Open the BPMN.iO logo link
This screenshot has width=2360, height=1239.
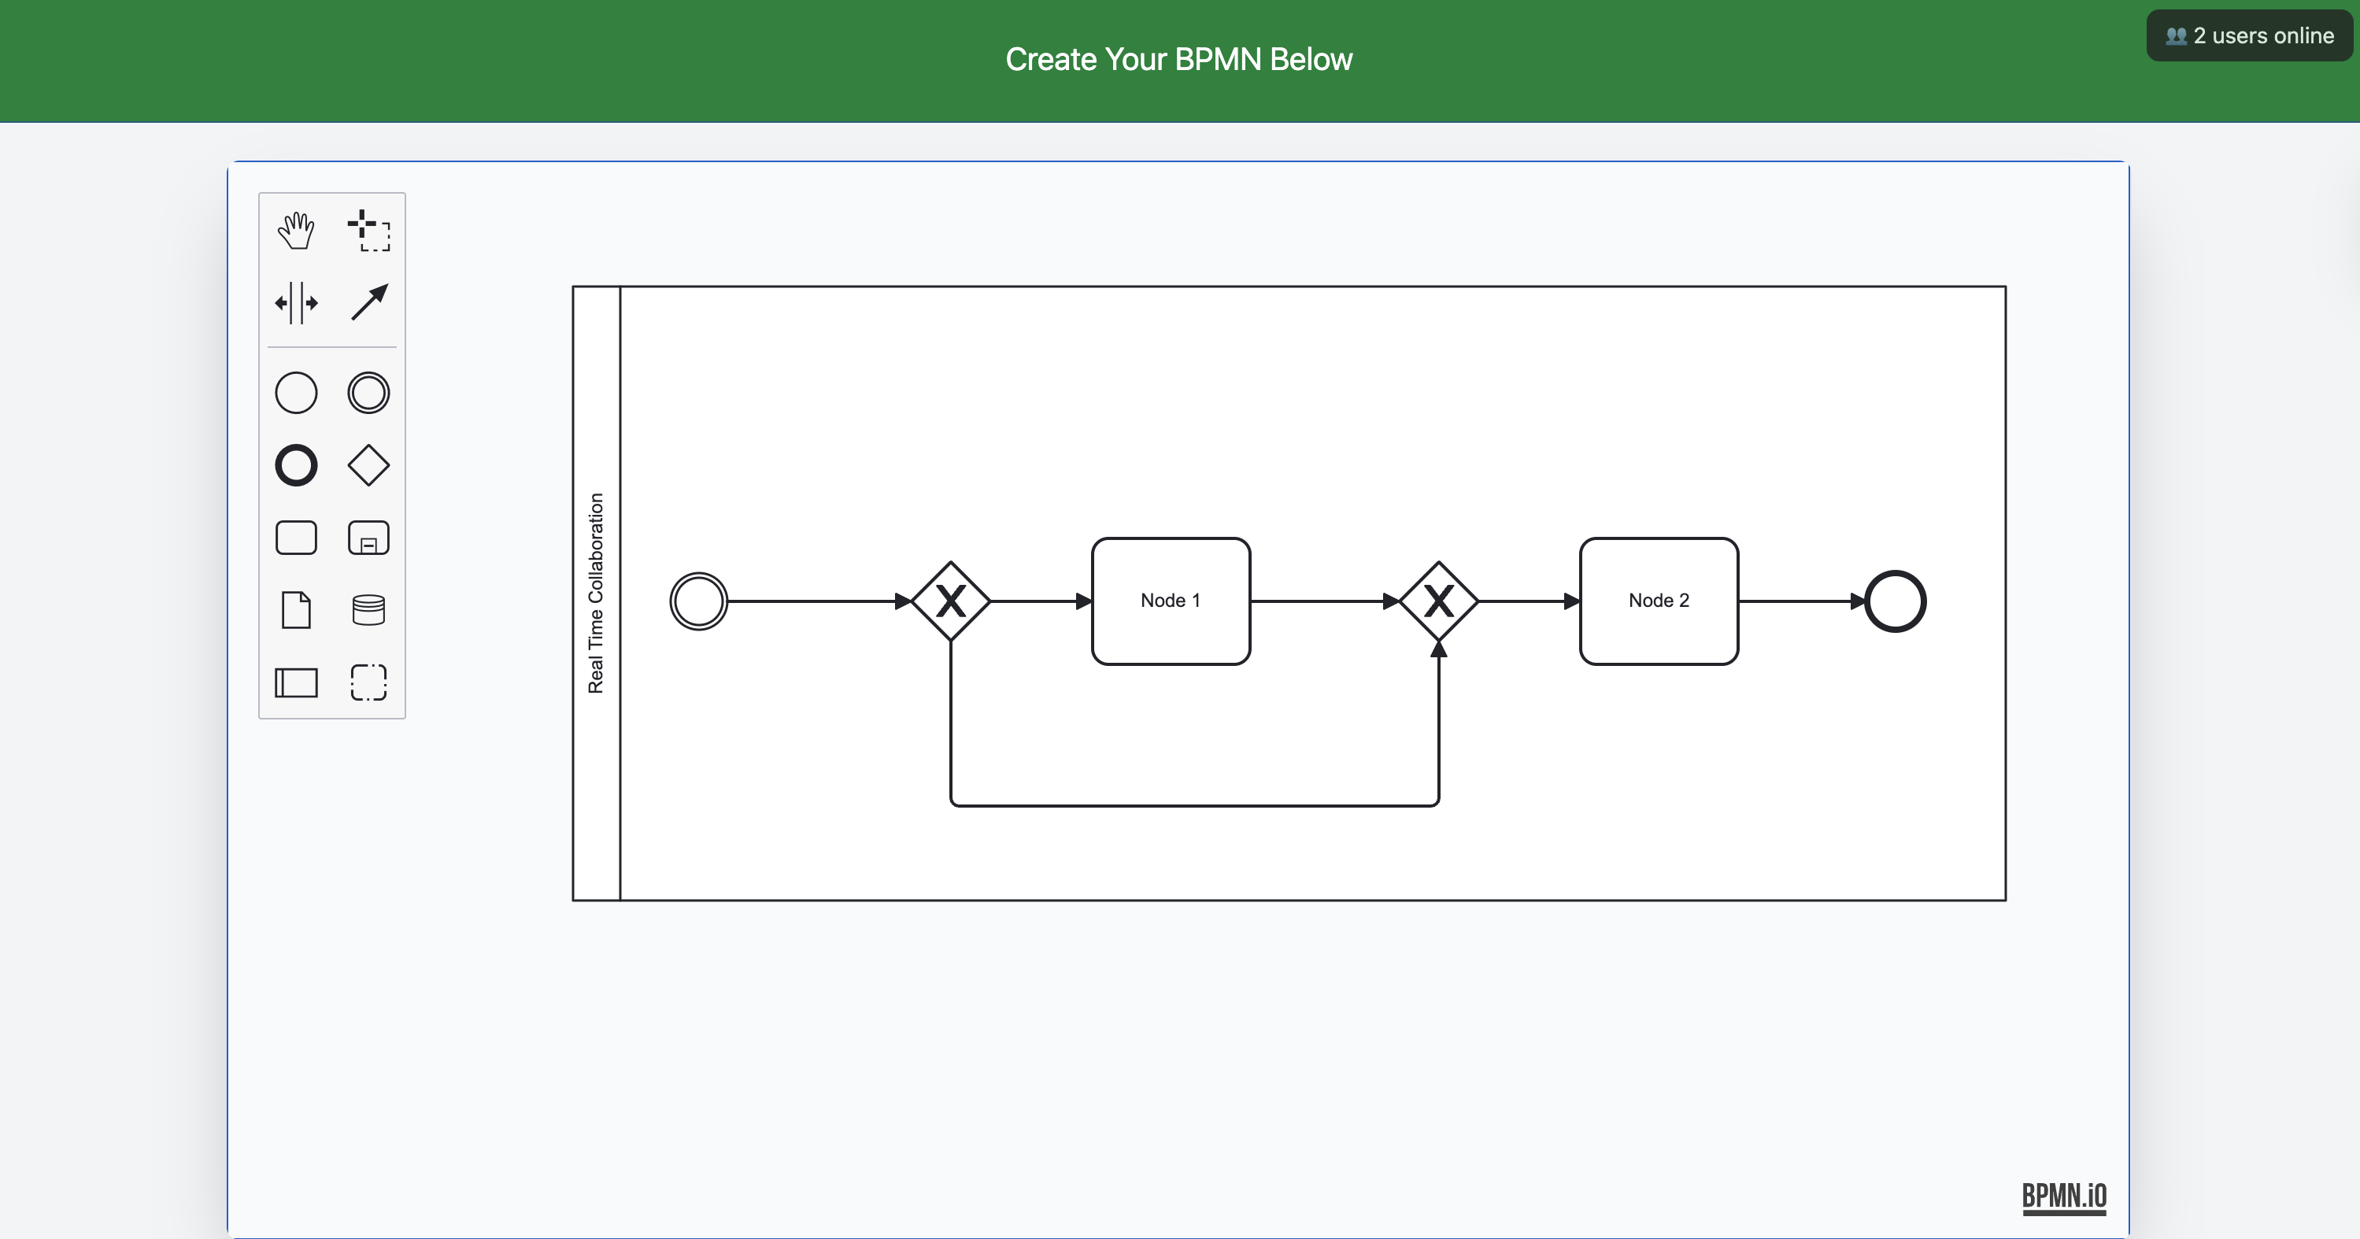pos(2063,1196)
